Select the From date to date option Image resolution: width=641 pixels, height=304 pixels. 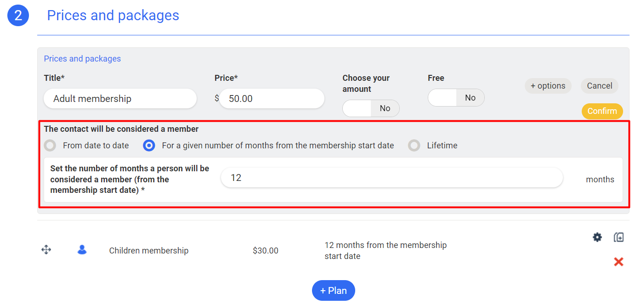pyautogui.click(x=50, y=146)
